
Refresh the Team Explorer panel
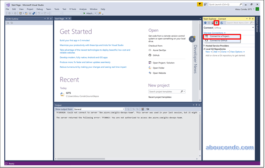pos(221,23)
